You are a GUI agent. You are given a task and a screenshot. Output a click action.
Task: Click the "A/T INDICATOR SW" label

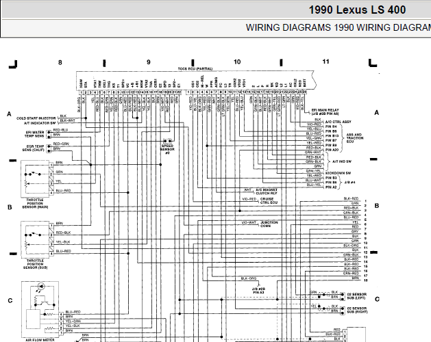[x=40, y=123]
